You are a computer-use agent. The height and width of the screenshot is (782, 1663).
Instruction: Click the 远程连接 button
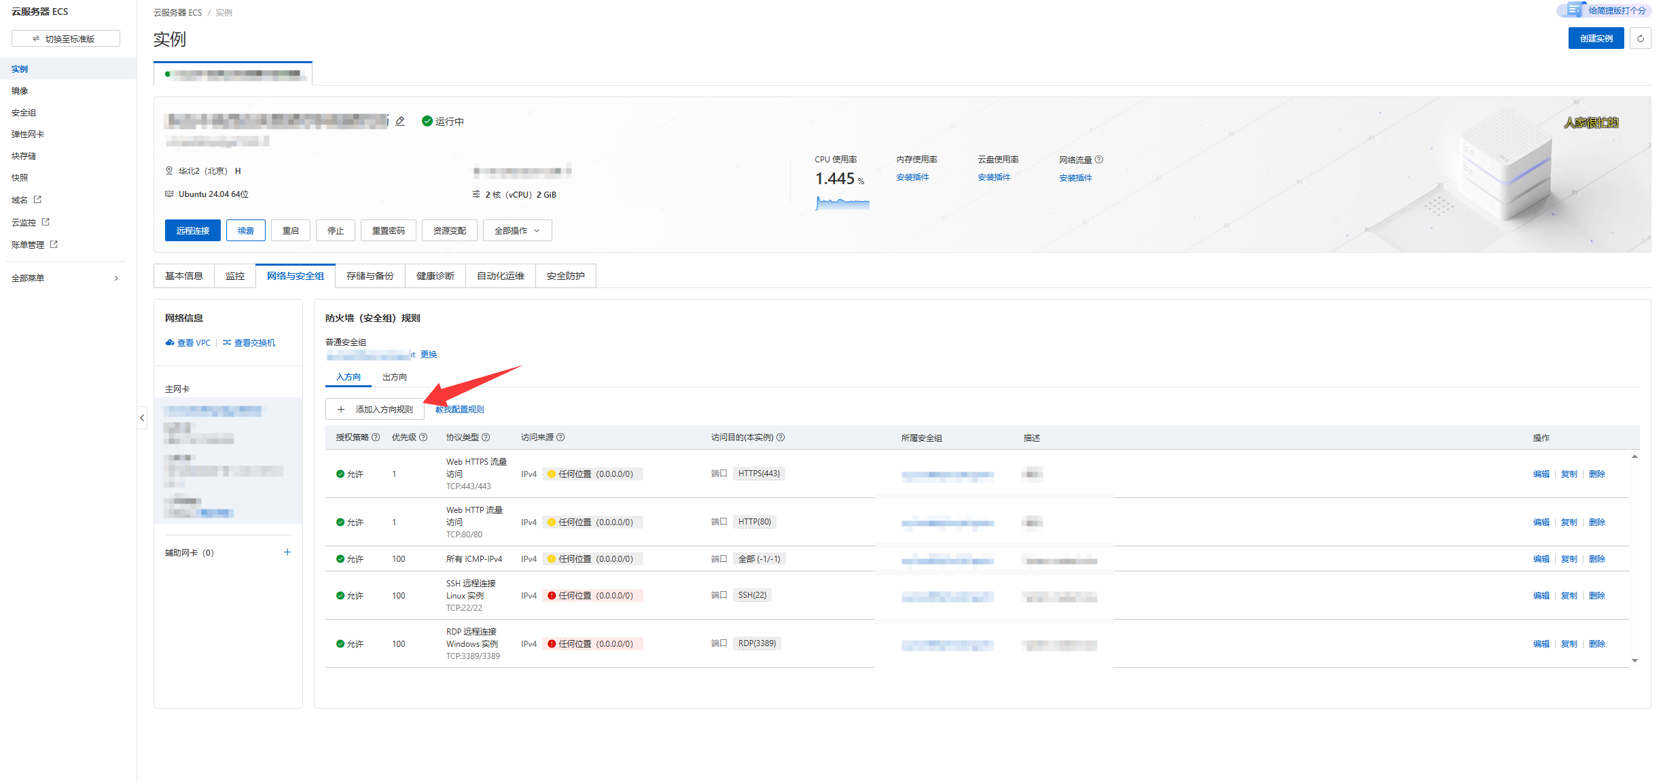(x=193, y=231)
